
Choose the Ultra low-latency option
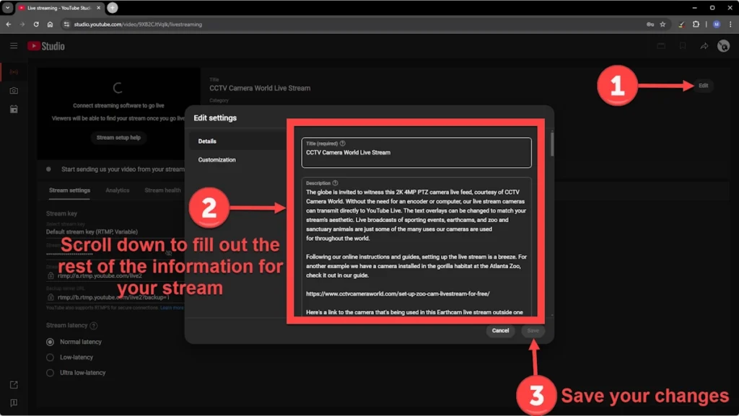pyautogui.click(x=50, y=373)
